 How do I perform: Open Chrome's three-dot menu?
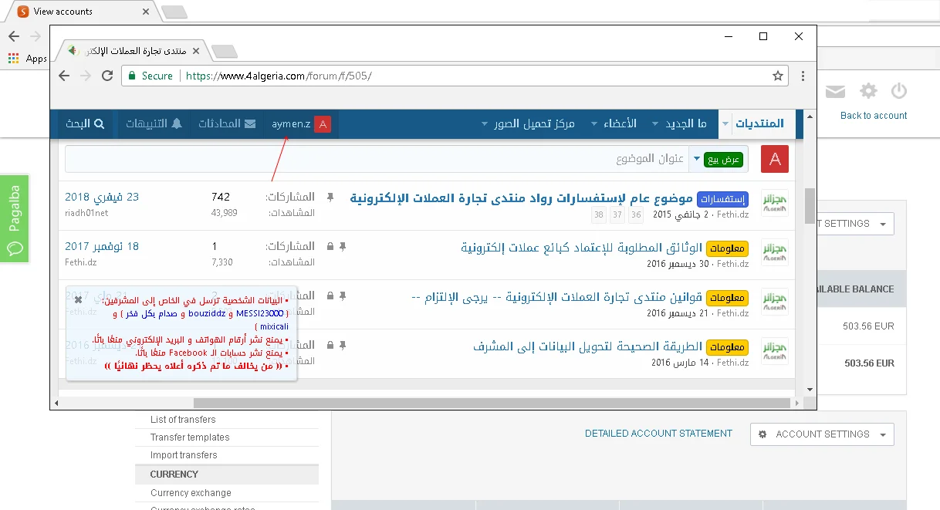pyautogui.click(x=803, y=76)
